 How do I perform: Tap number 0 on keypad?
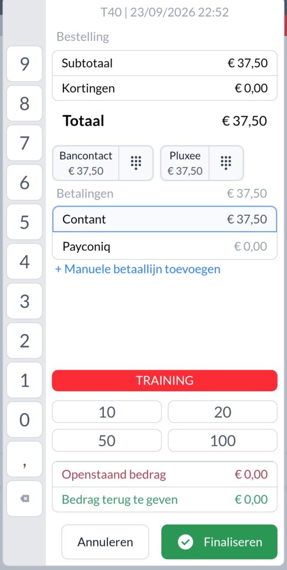(x=25, y=419)
